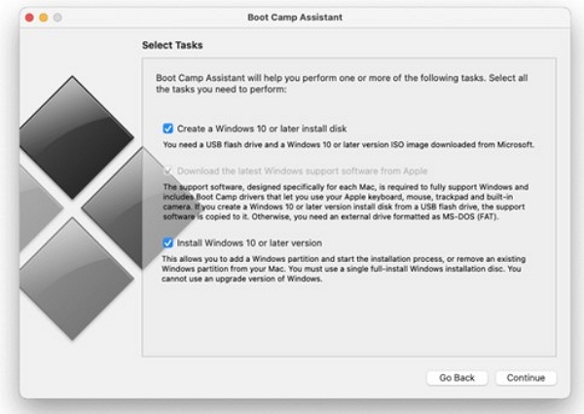The width and height of the screenshot is (584, 414).
Task: Click the Boot Camp Assistant window title
Action: click(x=295, y=18)
